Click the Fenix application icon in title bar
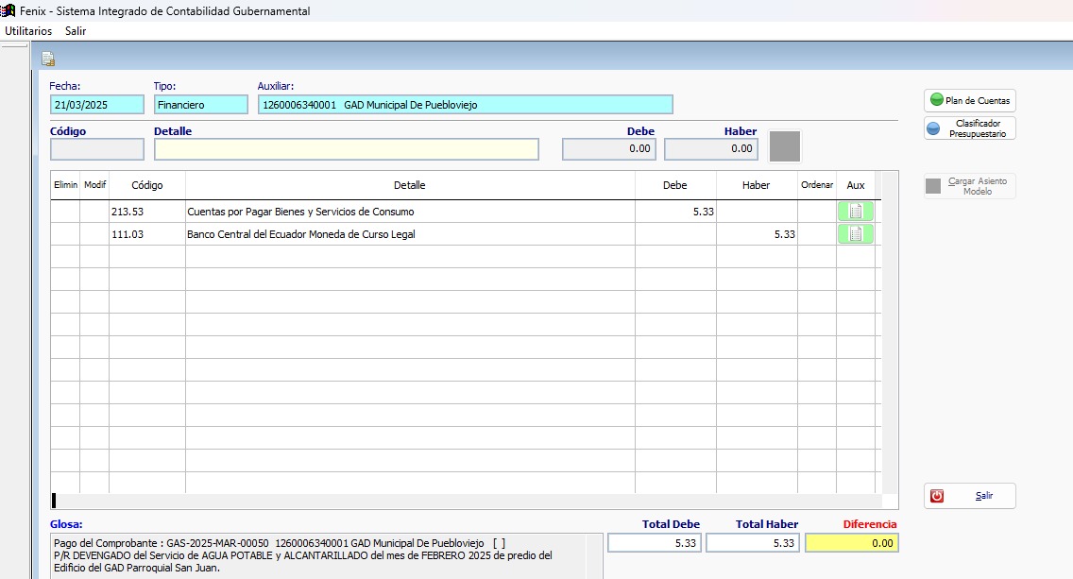Screen dimensions: 1073x579 click(9, 11)
